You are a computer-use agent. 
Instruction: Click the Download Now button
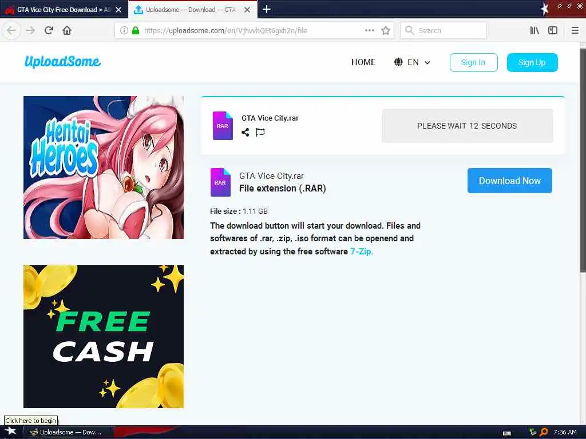coord(510,181)
